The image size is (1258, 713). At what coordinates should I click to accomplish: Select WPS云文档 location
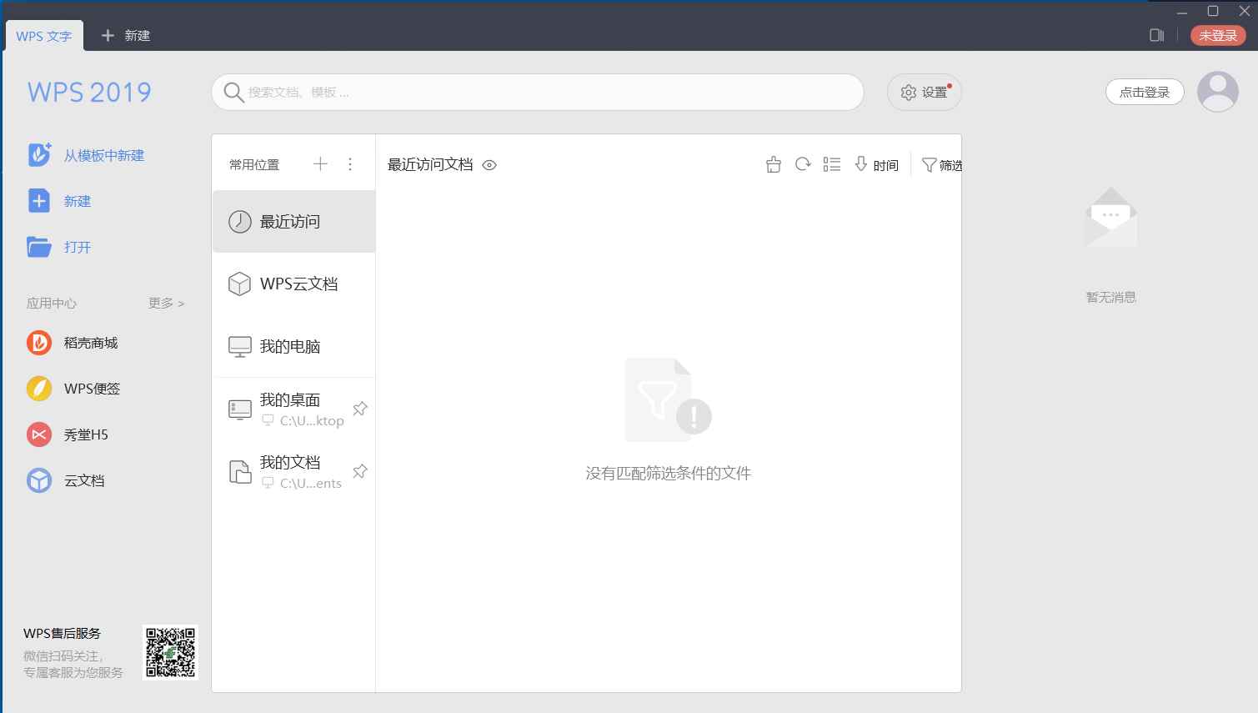point(293,284)
